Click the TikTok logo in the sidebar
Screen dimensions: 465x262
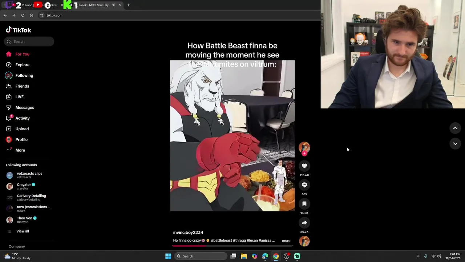tap(19, 30)
